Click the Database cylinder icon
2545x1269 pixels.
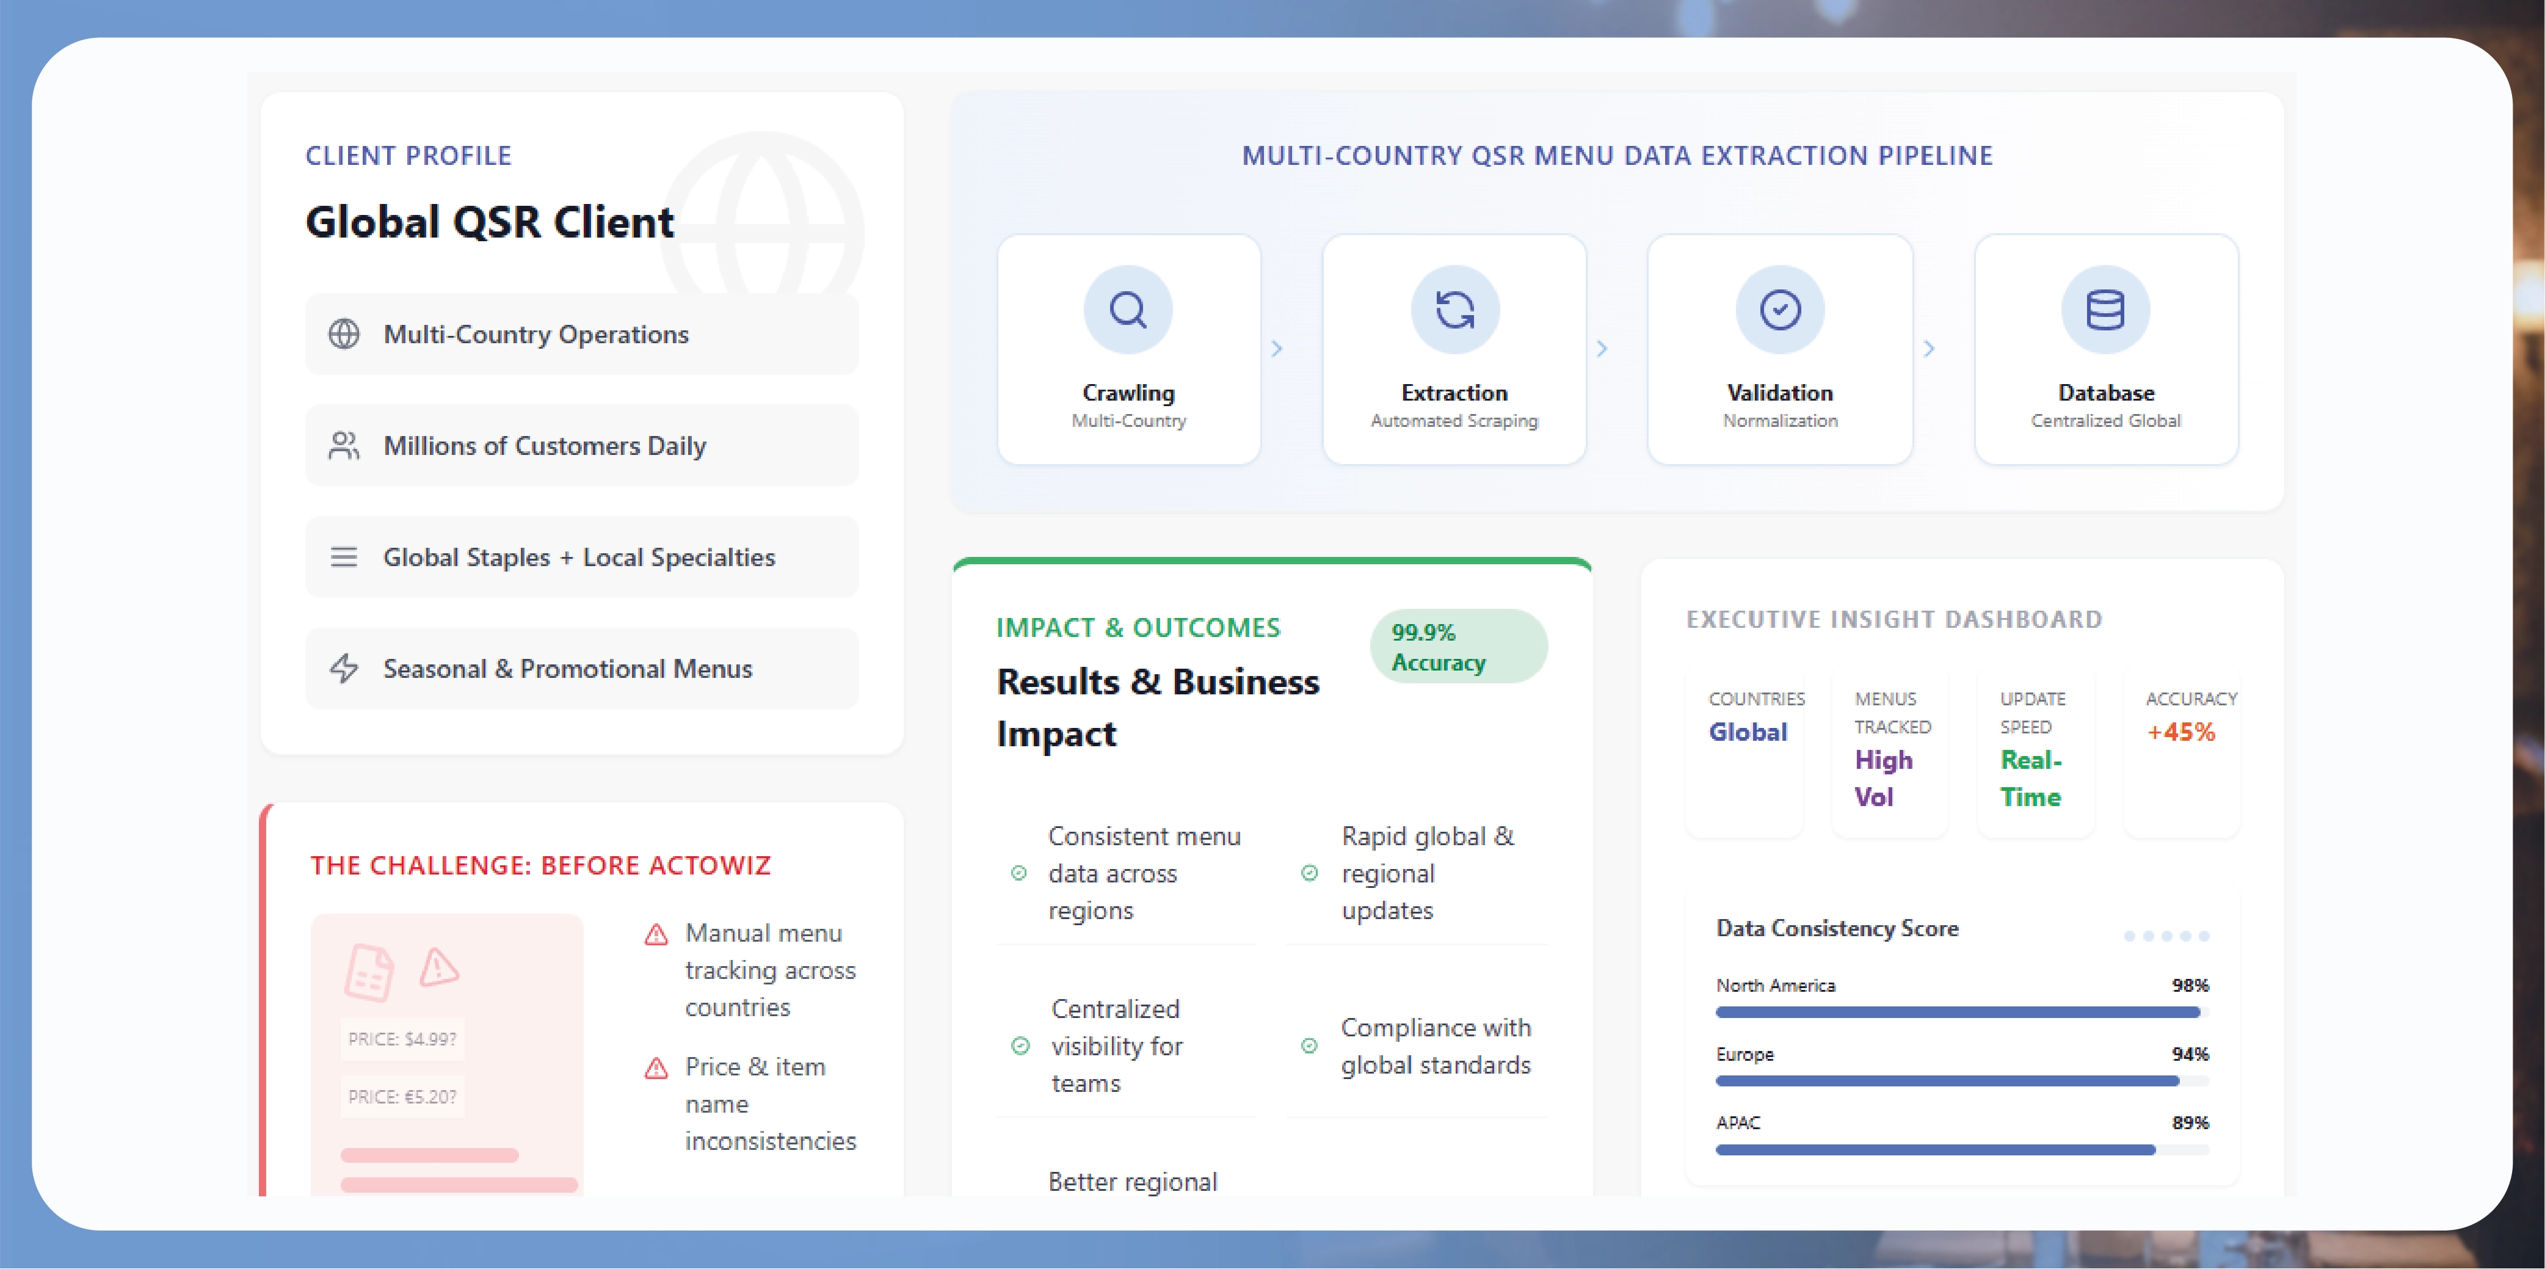pyautogui.click(x=2104, y=310)
